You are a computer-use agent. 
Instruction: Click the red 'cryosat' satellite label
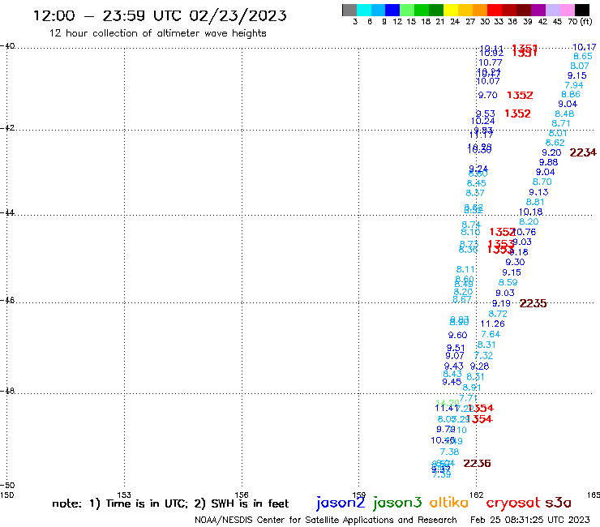point(512,503)
